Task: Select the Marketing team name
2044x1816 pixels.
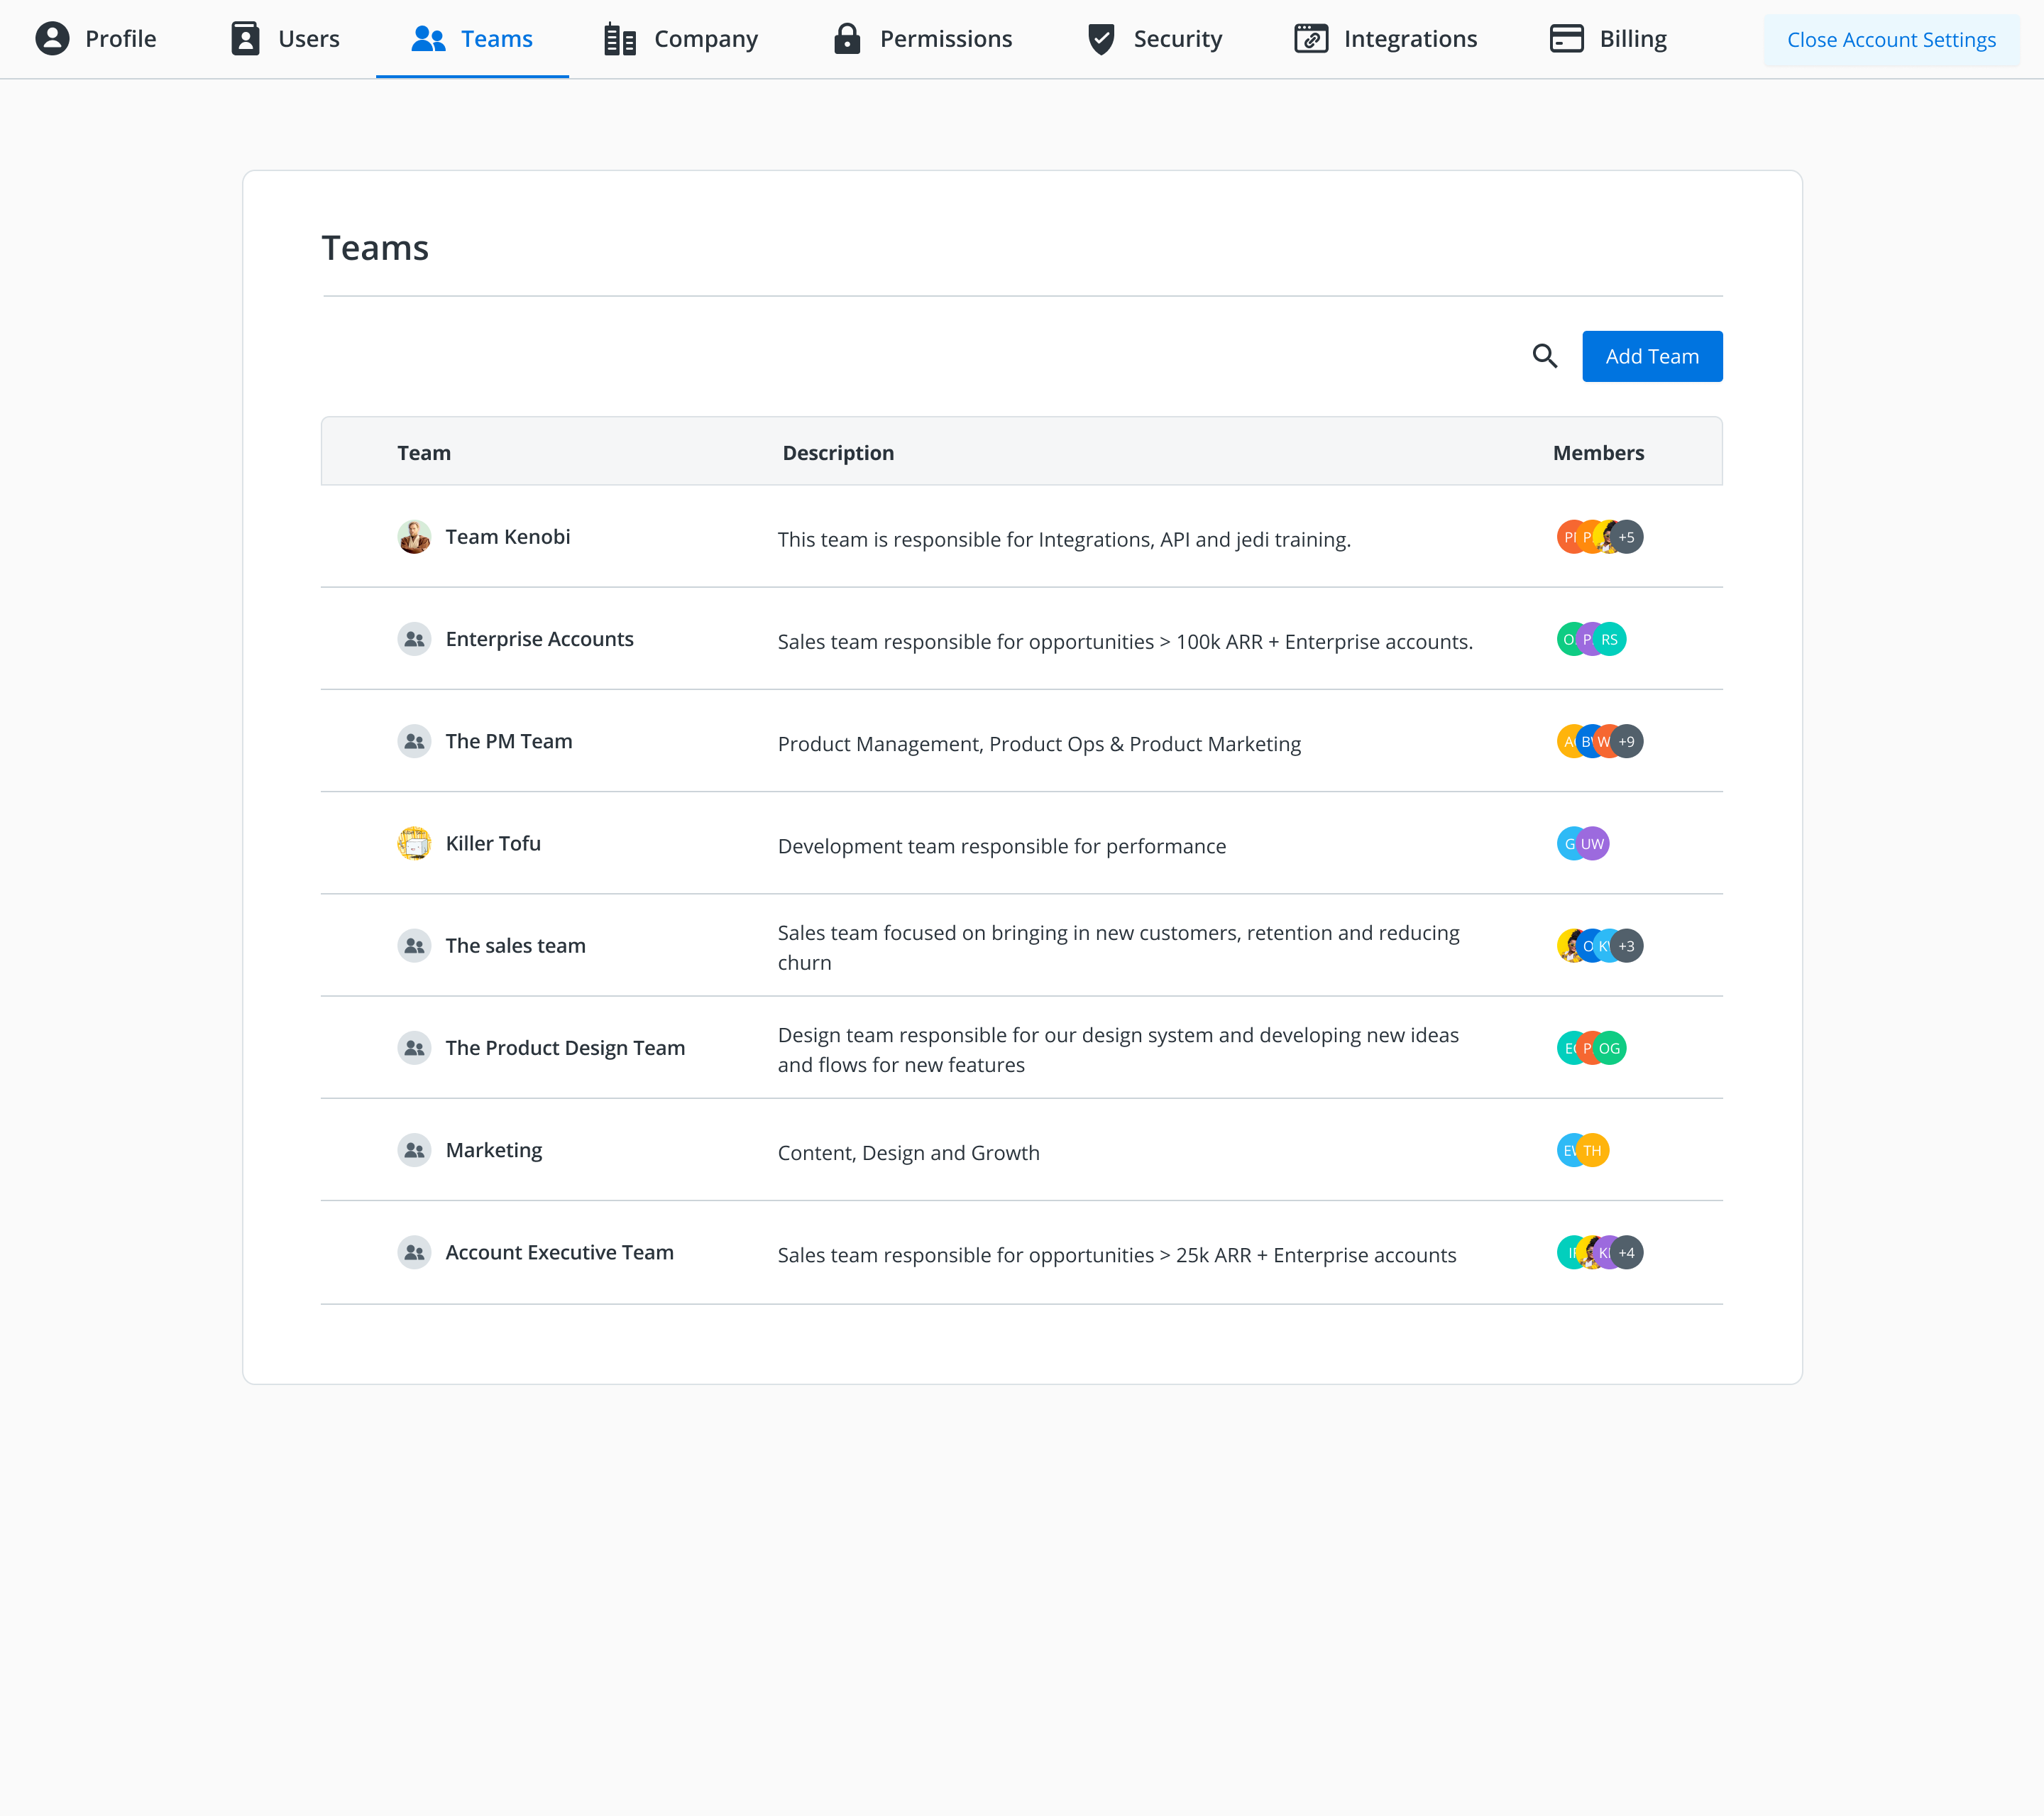Action: [x=494, y=1151]
